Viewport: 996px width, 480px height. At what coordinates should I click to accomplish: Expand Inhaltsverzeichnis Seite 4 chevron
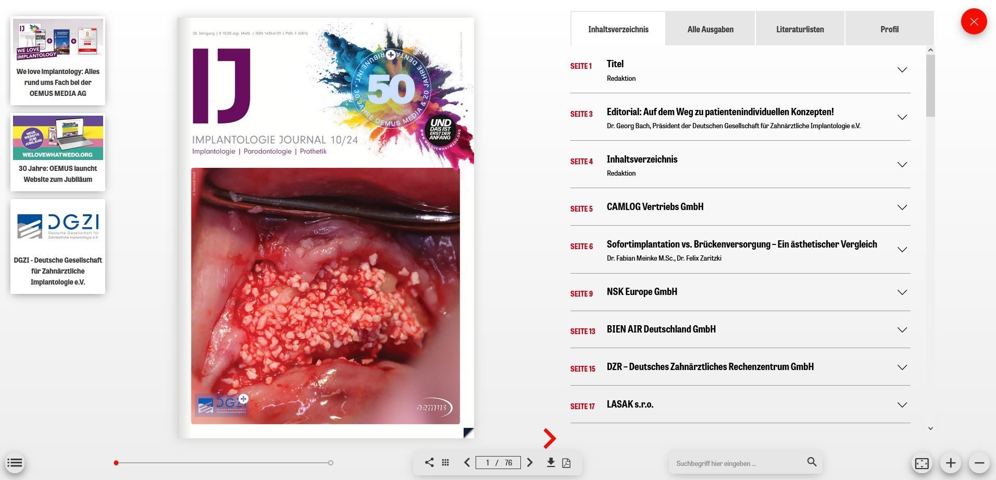902,165
